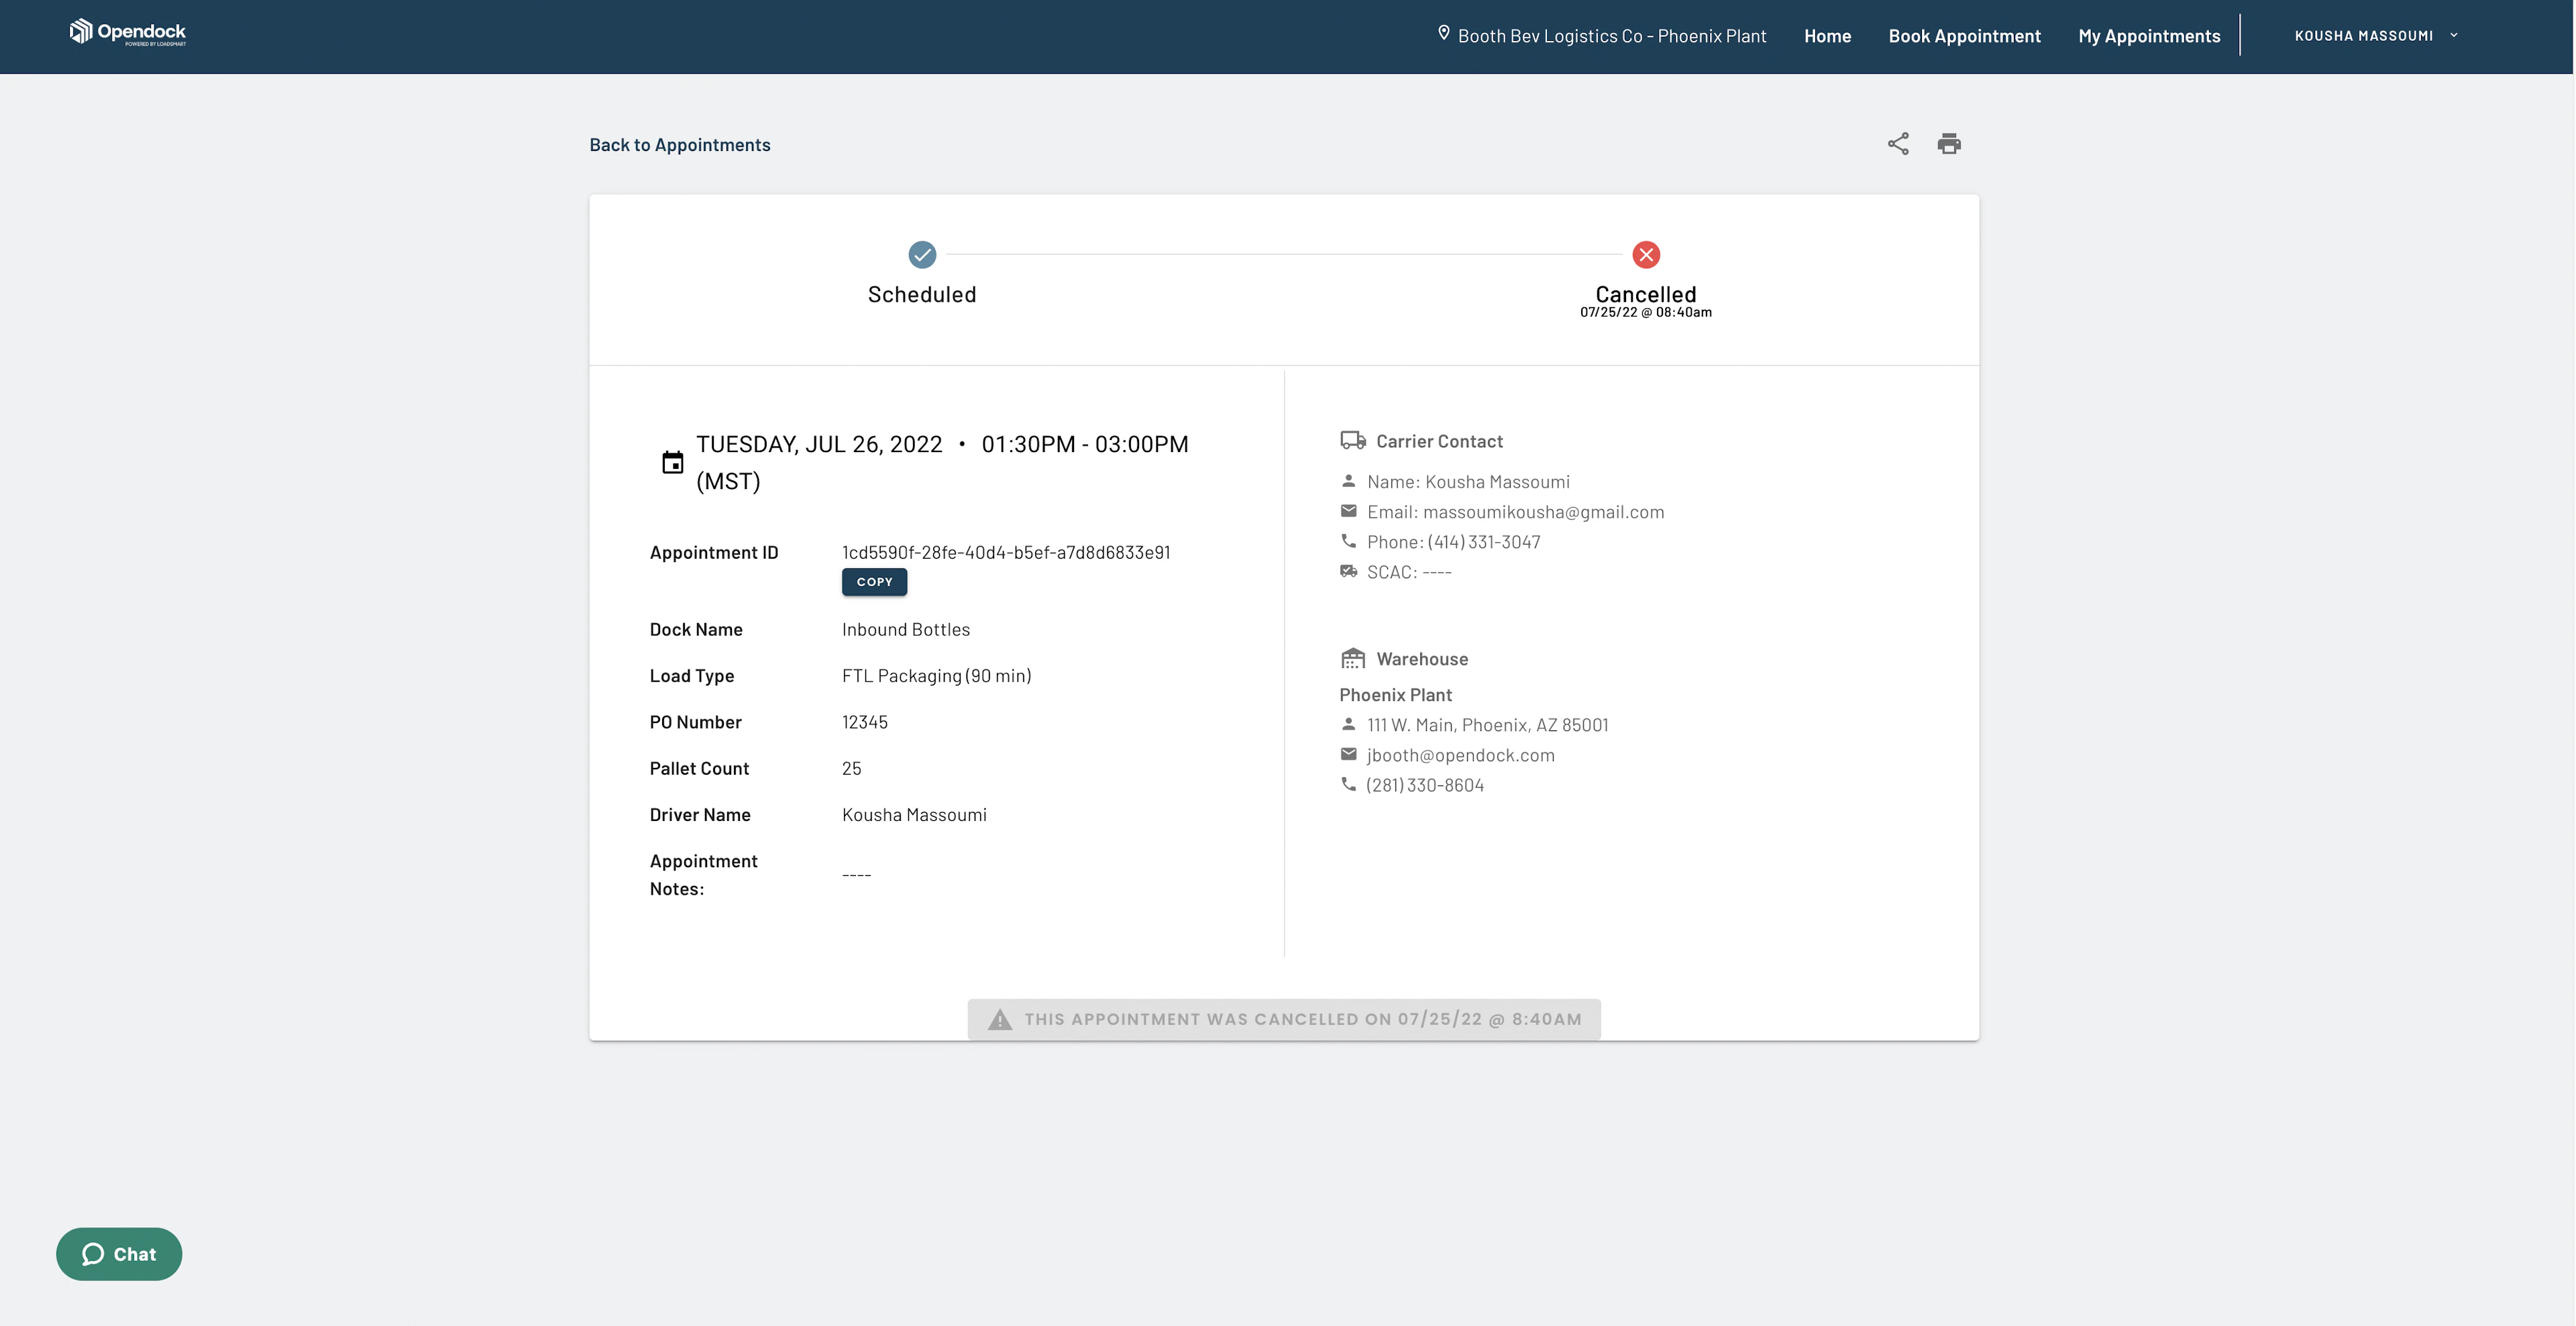This screenshot has width=2576, height=1326.
Task: Click the share appointment icon
Action: (x=1897, y=143)
